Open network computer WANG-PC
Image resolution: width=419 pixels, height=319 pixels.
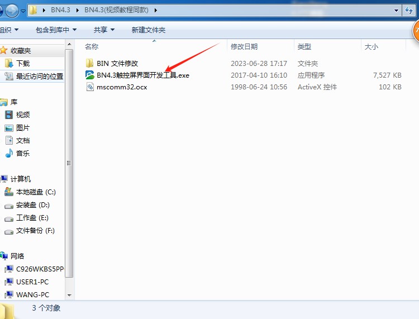click(32, 294)
